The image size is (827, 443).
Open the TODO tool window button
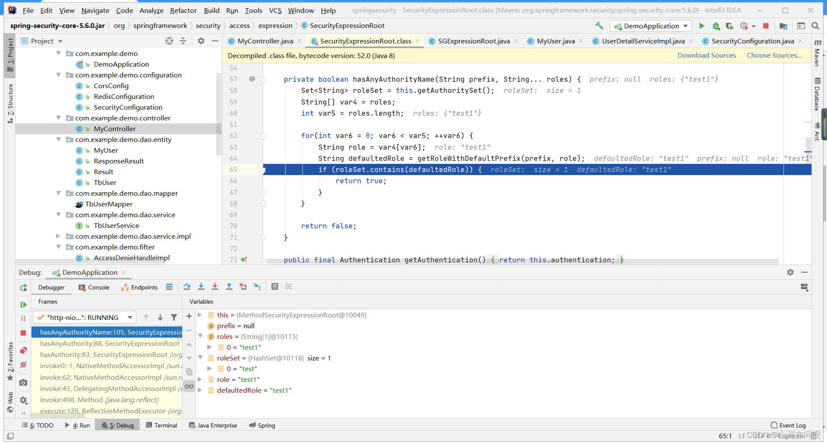pos(37,425)
